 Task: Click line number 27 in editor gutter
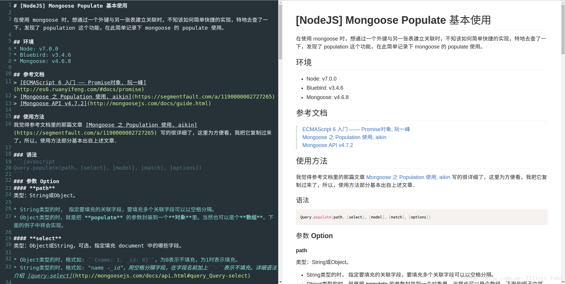[x=8, y=216]
